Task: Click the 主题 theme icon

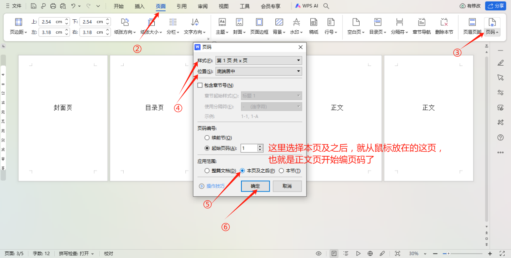Action: (x=222, y=22)
